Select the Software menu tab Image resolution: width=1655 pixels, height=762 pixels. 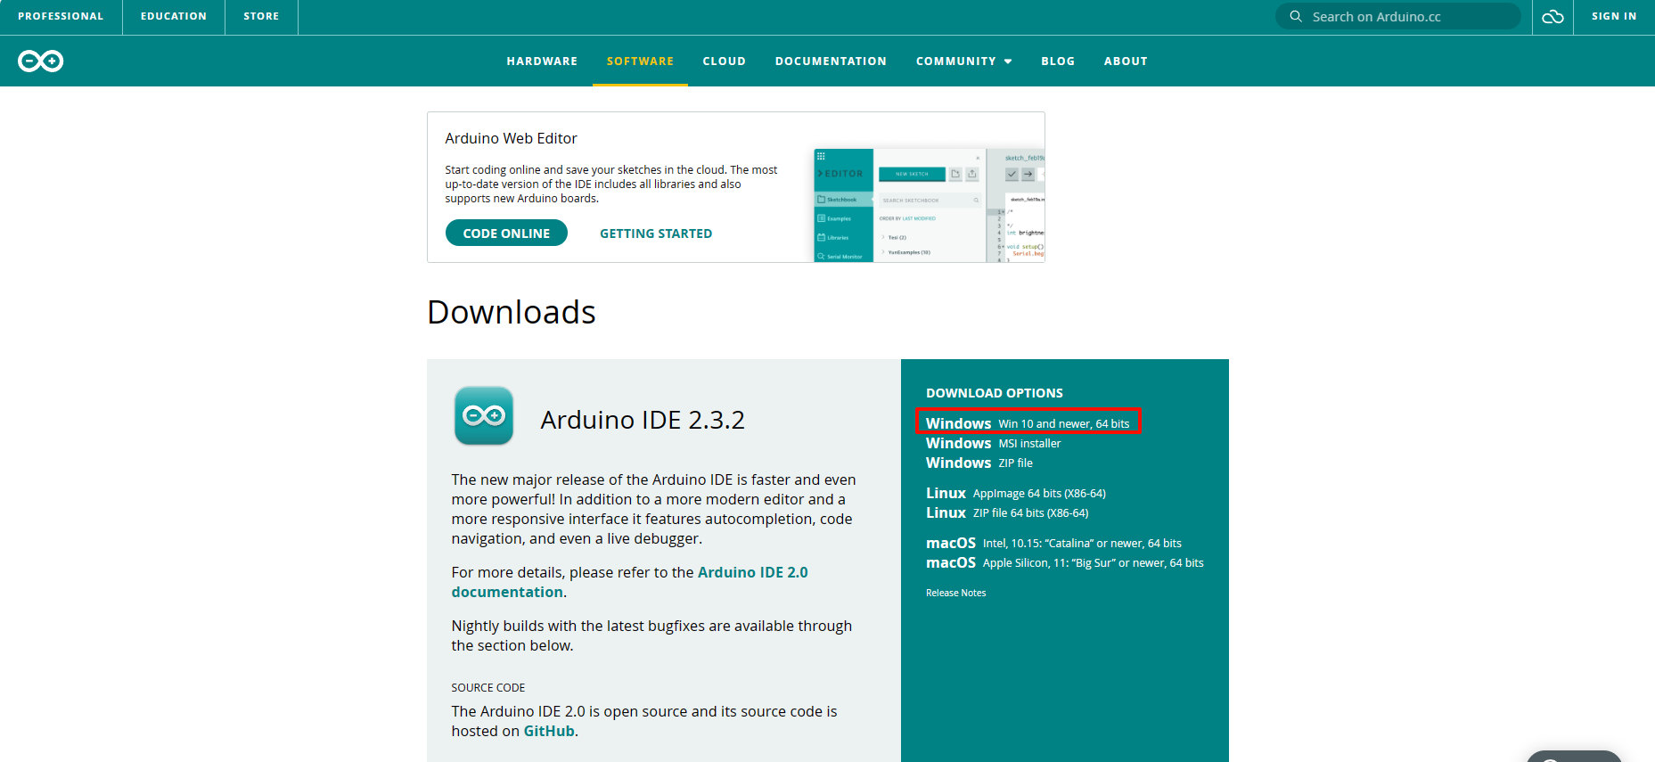pos(640,61)
